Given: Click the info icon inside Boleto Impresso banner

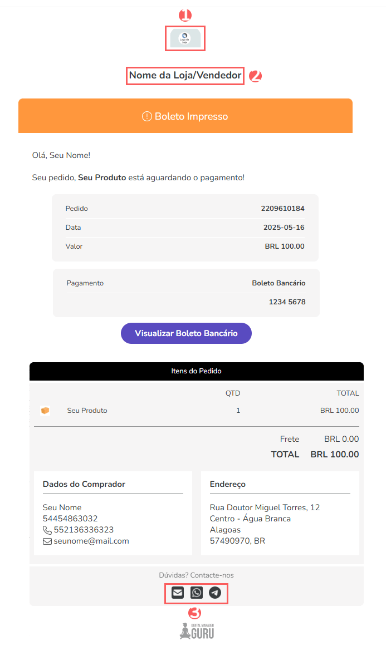Looking at the screenshot, I should 146,116.
